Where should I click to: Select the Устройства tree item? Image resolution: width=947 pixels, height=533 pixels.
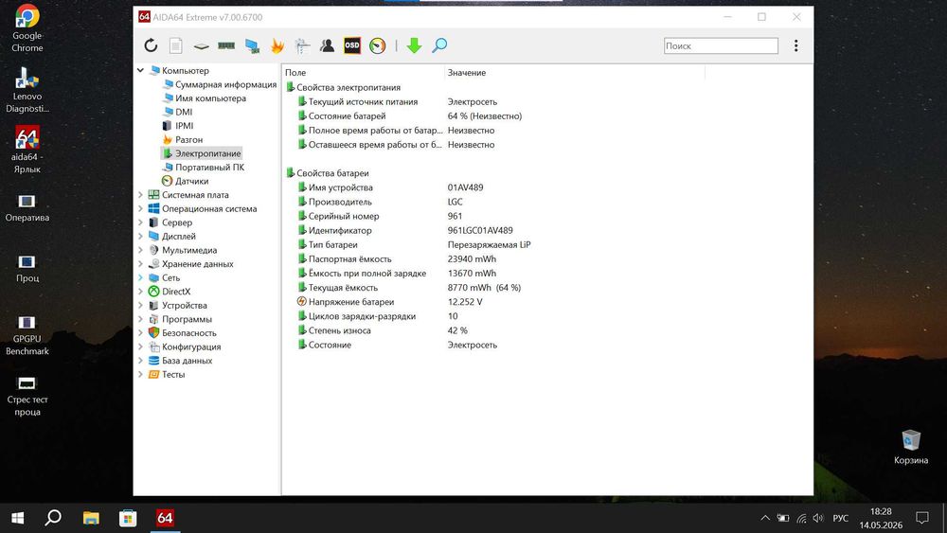(x=185, y=306)
